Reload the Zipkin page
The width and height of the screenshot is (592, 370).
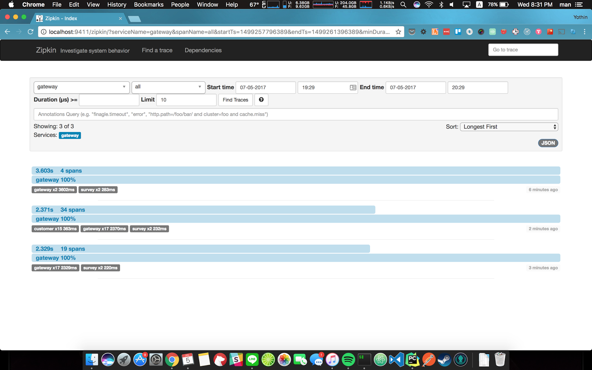pyautogui.click(x=30, y=32)
